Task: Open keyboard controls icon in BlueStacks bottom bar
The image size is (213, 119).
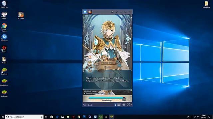Action: click(x=118, y=105)
